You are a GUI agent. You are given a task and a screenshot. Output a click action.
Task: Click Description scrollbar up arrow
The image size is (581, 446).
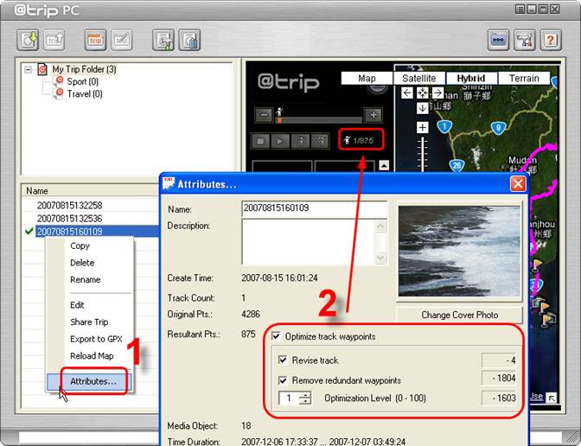pos(380,226)
